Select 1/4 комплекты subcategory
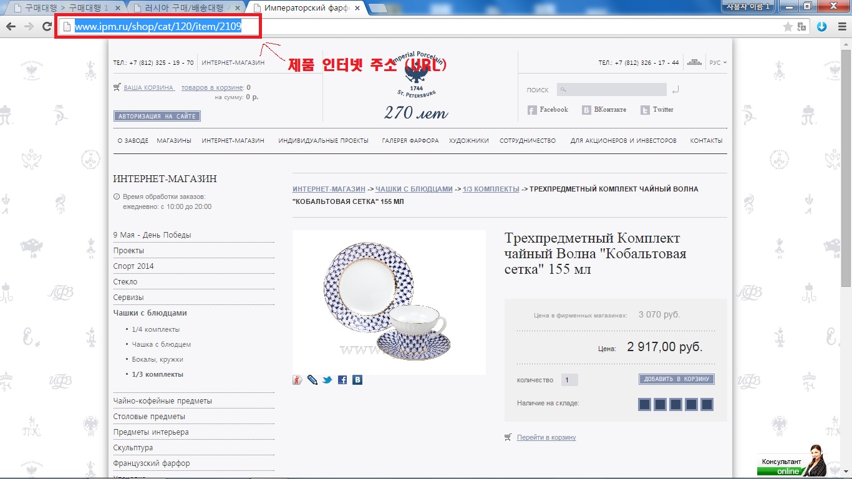 [x=156, y=329]
